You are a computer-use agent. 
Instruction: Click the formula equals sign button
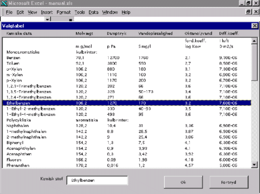(x=71, y=20)
